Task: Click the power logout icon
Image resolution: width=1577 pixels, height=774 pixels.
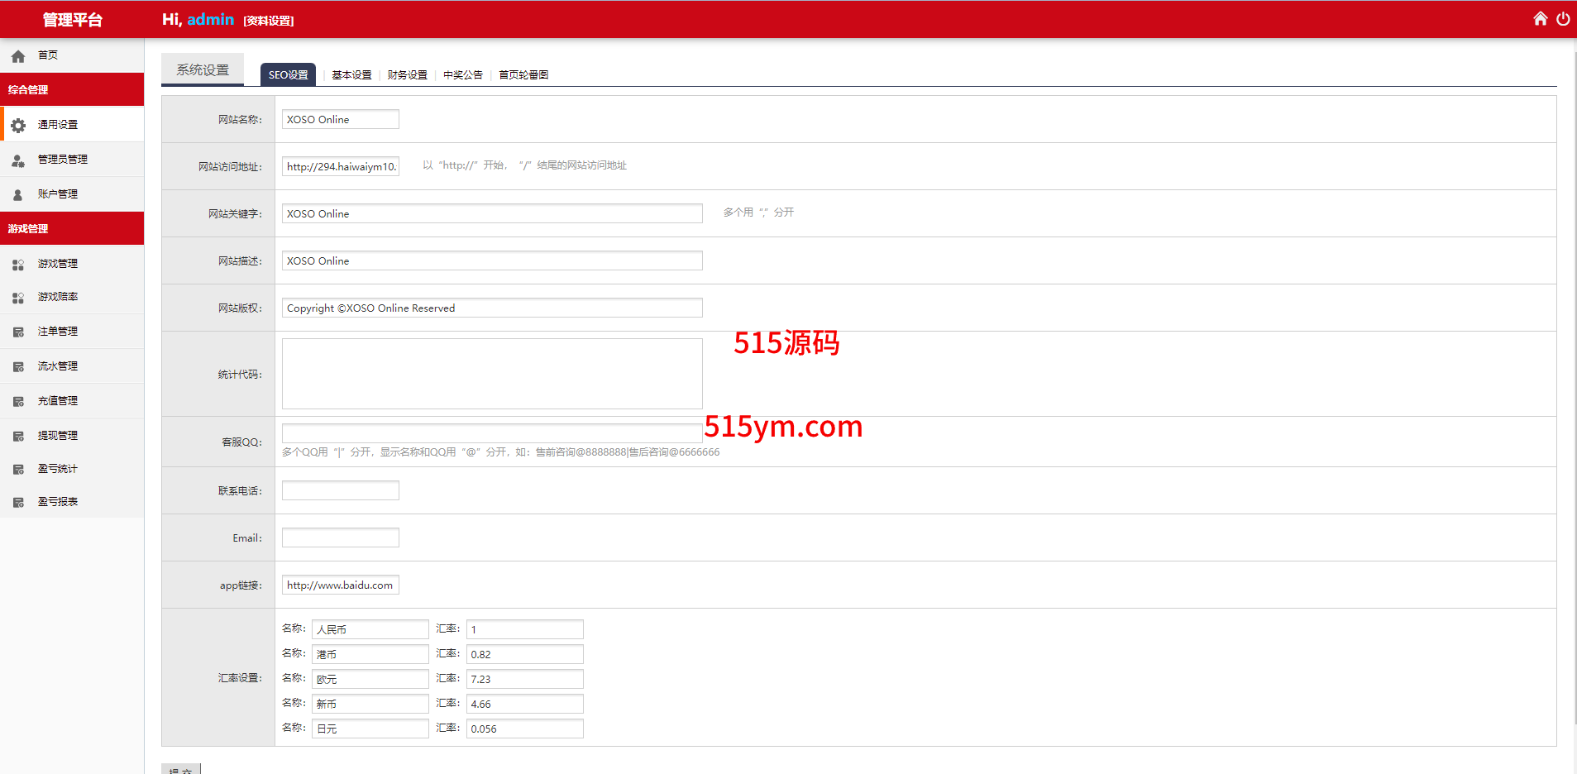Action: 1562,19
